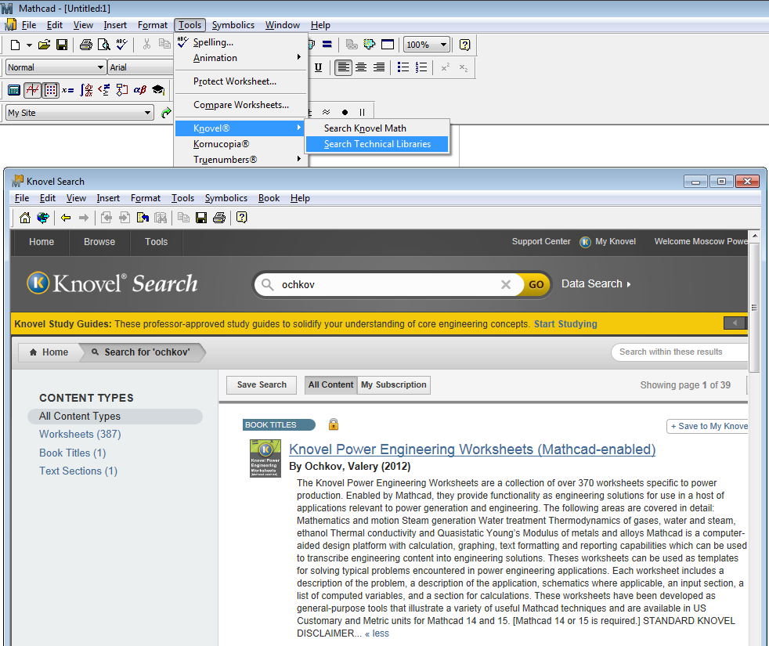Click Home icon in Knovel Search toolbar
The width and height of the screenshot is (769, 646).
(24, 218)
